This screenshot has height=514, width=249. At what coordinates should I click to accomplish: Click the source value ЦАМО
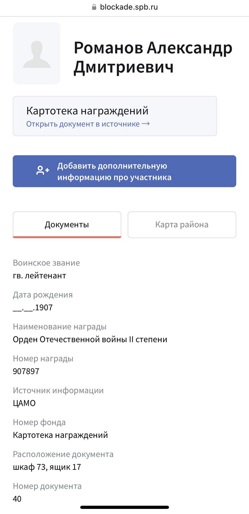pos(24,403)
